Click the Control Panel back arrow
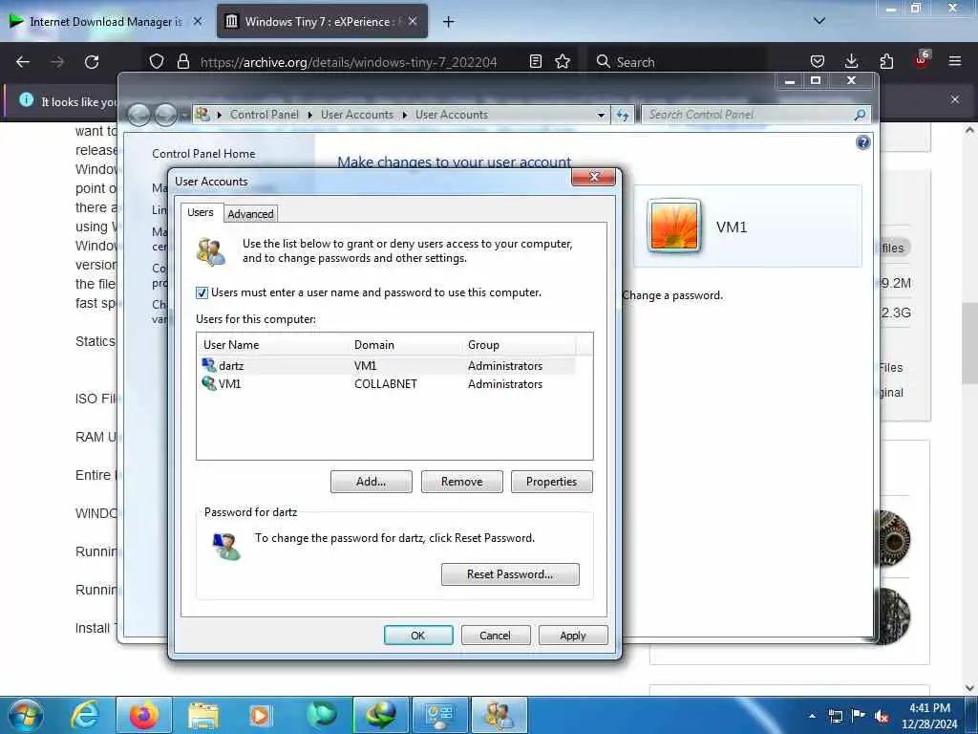The image size is (978, 734). [x=138, y=115]
